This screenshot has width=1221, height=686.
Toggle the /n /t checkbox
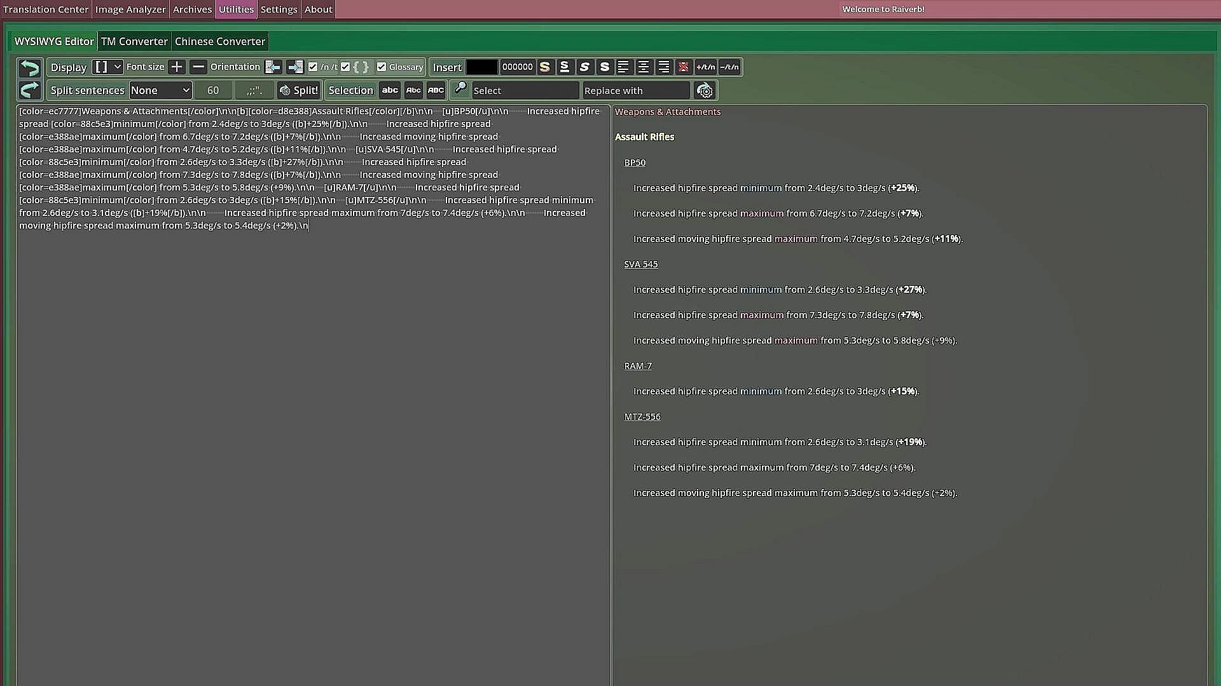point(313,67)
